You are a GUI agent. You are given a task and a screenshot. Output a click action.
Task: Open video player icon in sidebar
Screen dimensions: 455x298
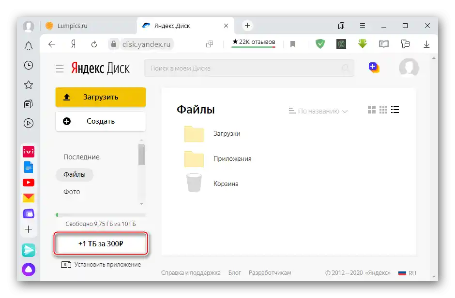point(29,123)
